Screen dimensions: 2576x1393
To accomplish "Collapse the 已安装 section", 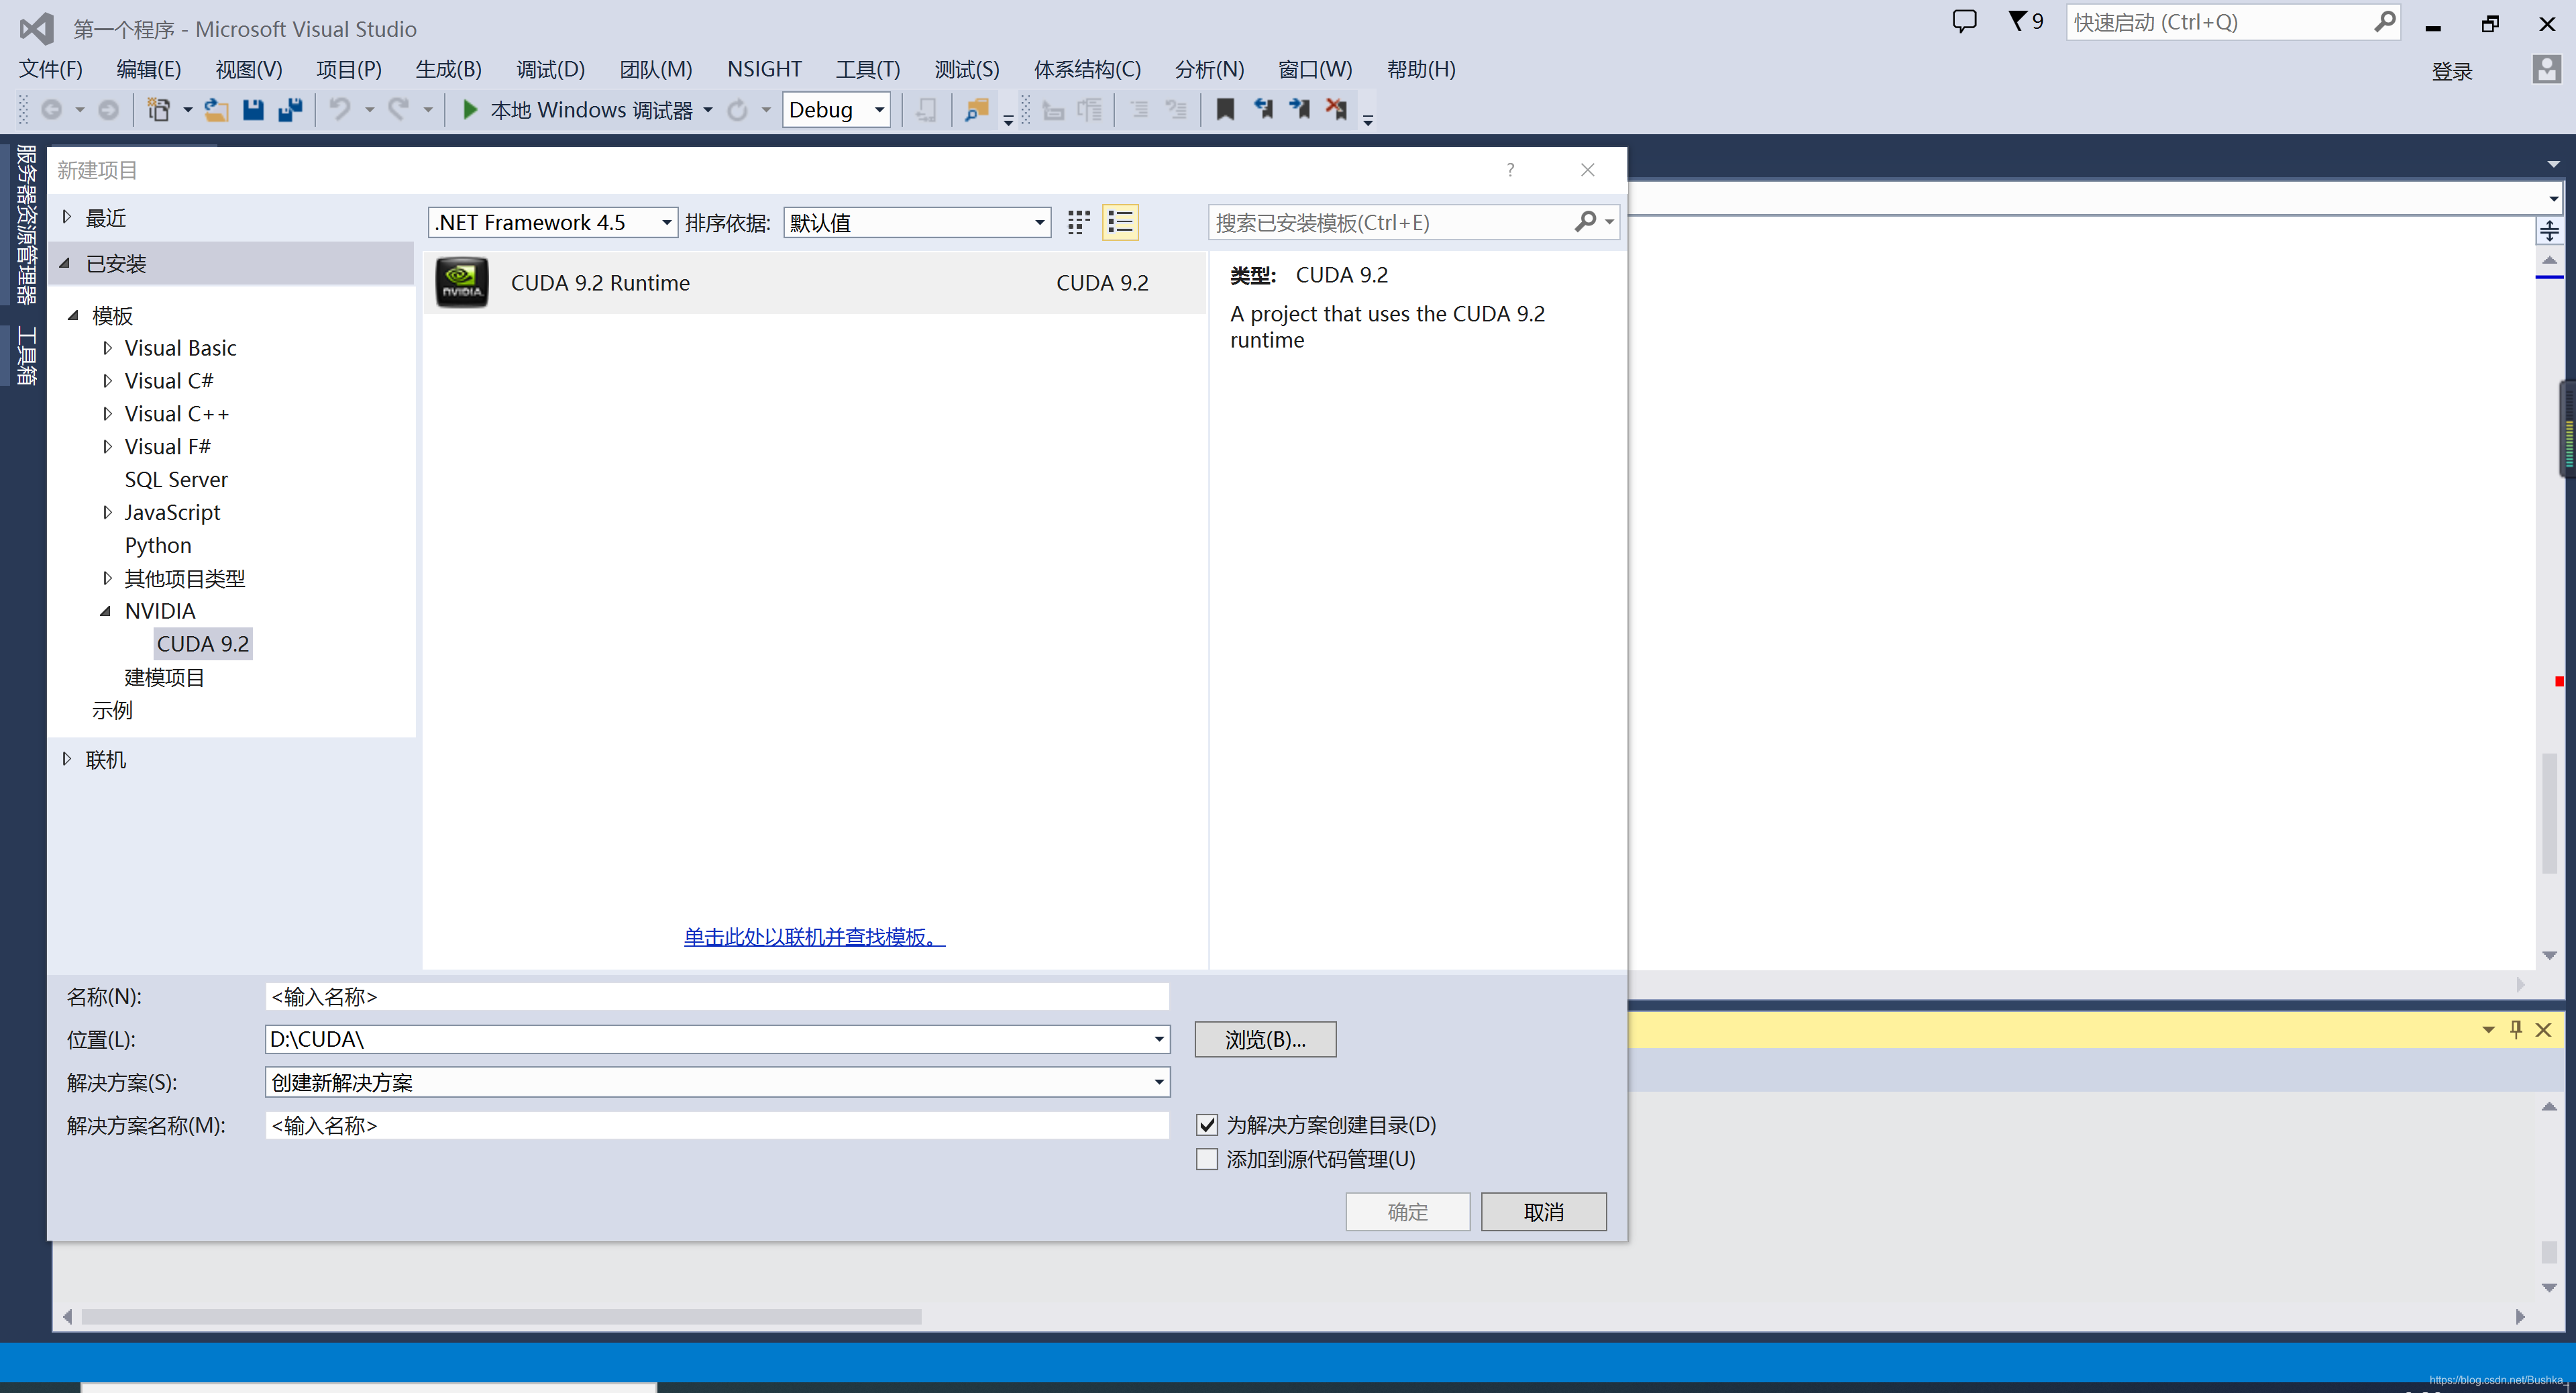I will 65,263.
